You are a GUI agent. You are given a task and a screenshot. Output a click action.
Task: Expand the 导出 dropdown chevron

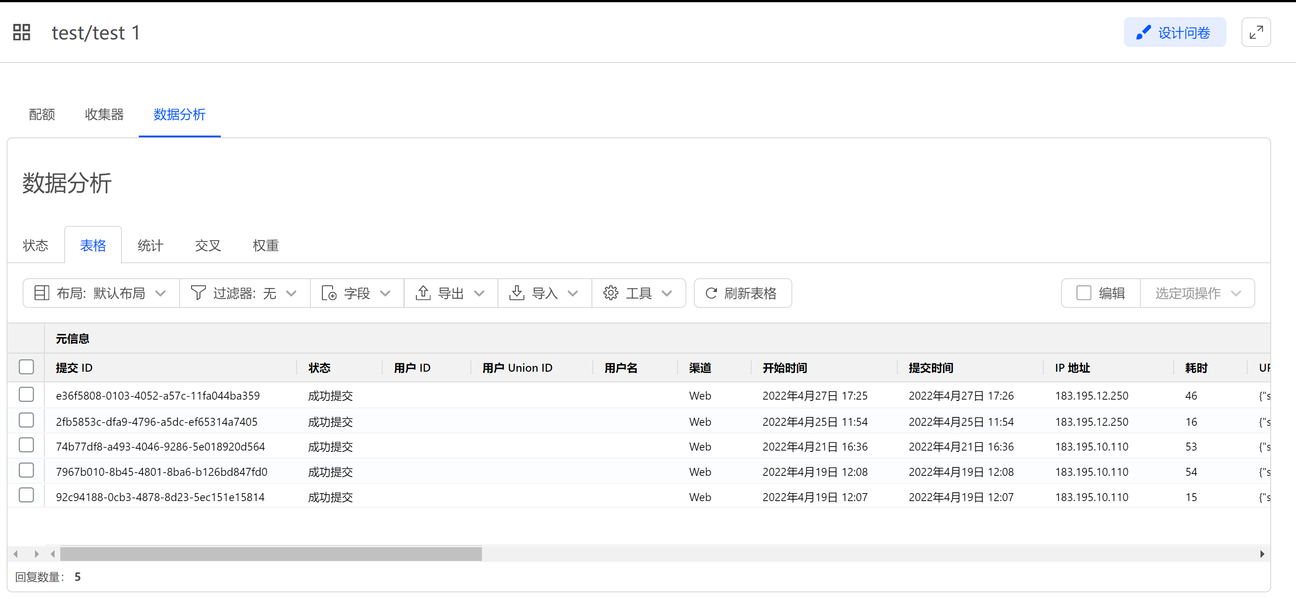[479, 293]
